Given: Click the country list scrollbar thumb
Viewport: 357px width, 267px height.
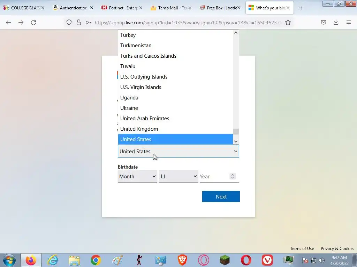Looking at the screenshot, I should coord(236,131).
